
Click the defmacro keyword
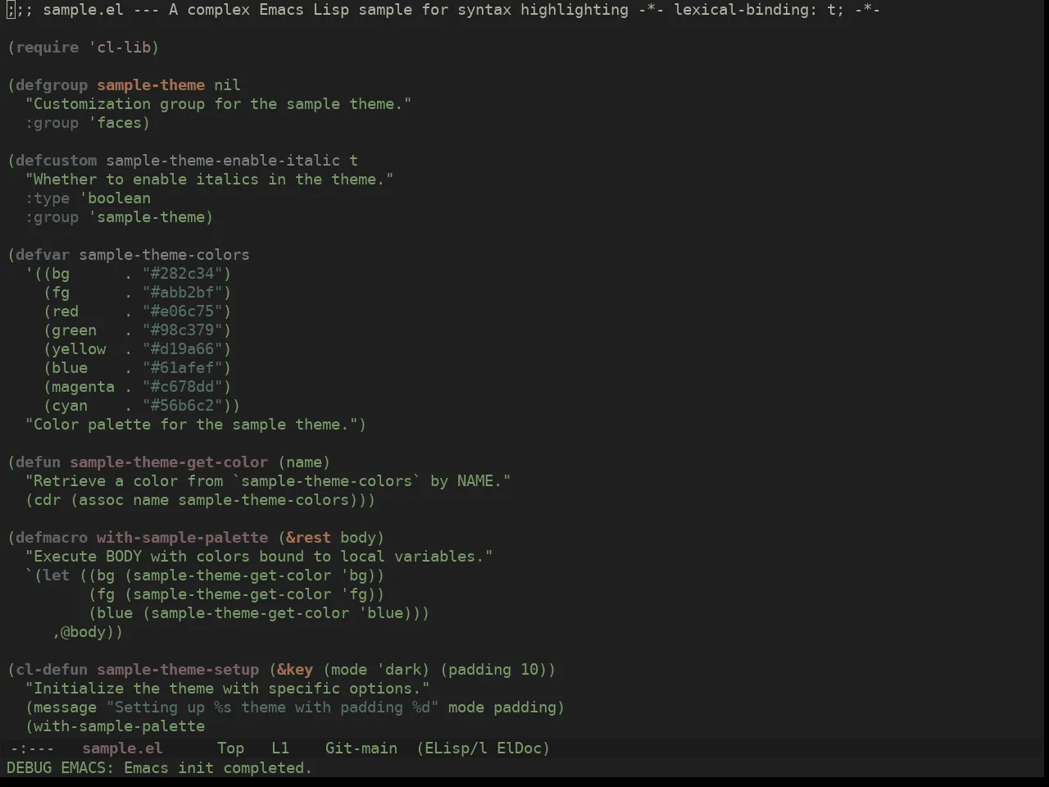tap(52, 537)
